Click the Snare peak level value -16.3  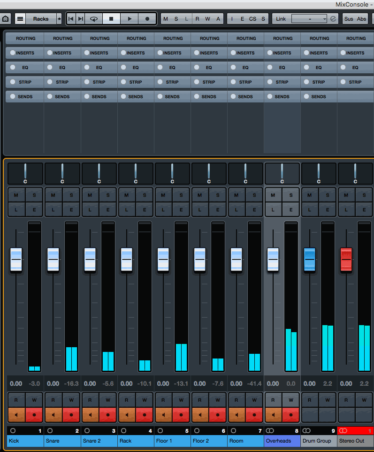point(71,384)
